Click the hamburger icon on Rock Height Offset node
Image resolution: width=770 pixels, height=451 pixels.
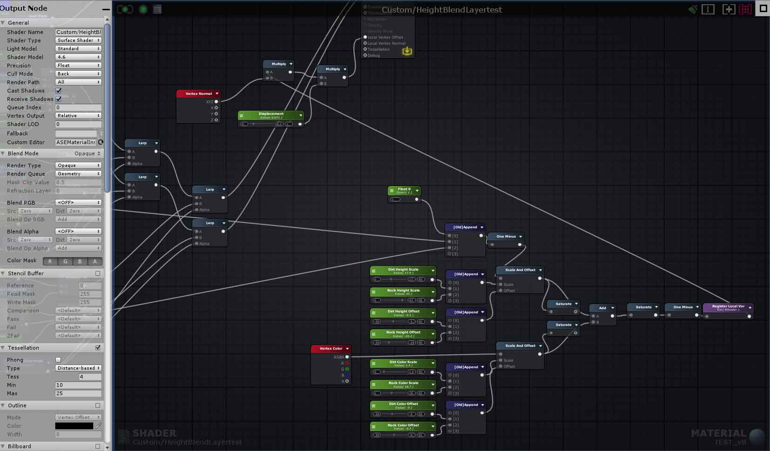coord(373,334)
